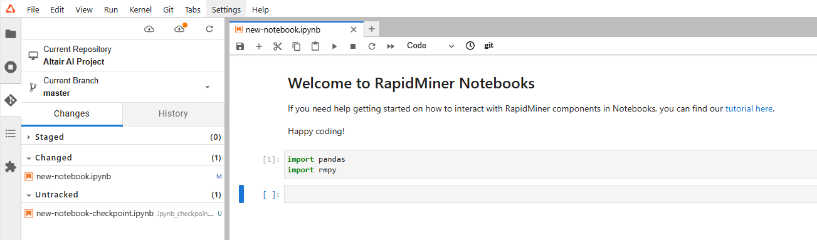Restart kernel and run all cells
Viewport: 817px width, 240px height.
391,46
